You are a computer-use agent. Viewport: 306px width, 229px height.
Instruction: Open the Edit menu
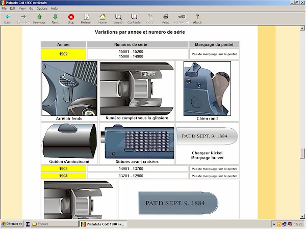tap(12, 8)
